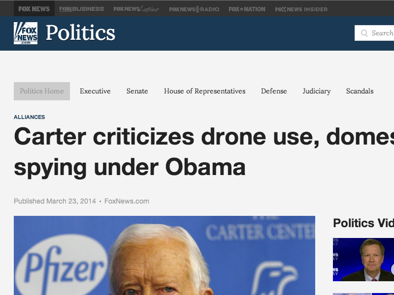The image size is (394, 295).
Task: Click the Alliances category label
Action: coord(30,117)
